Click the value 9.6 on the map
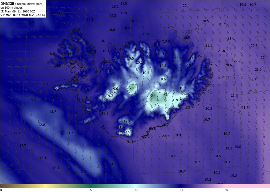Viewport: 270px width, 192px height. point(163,79)
